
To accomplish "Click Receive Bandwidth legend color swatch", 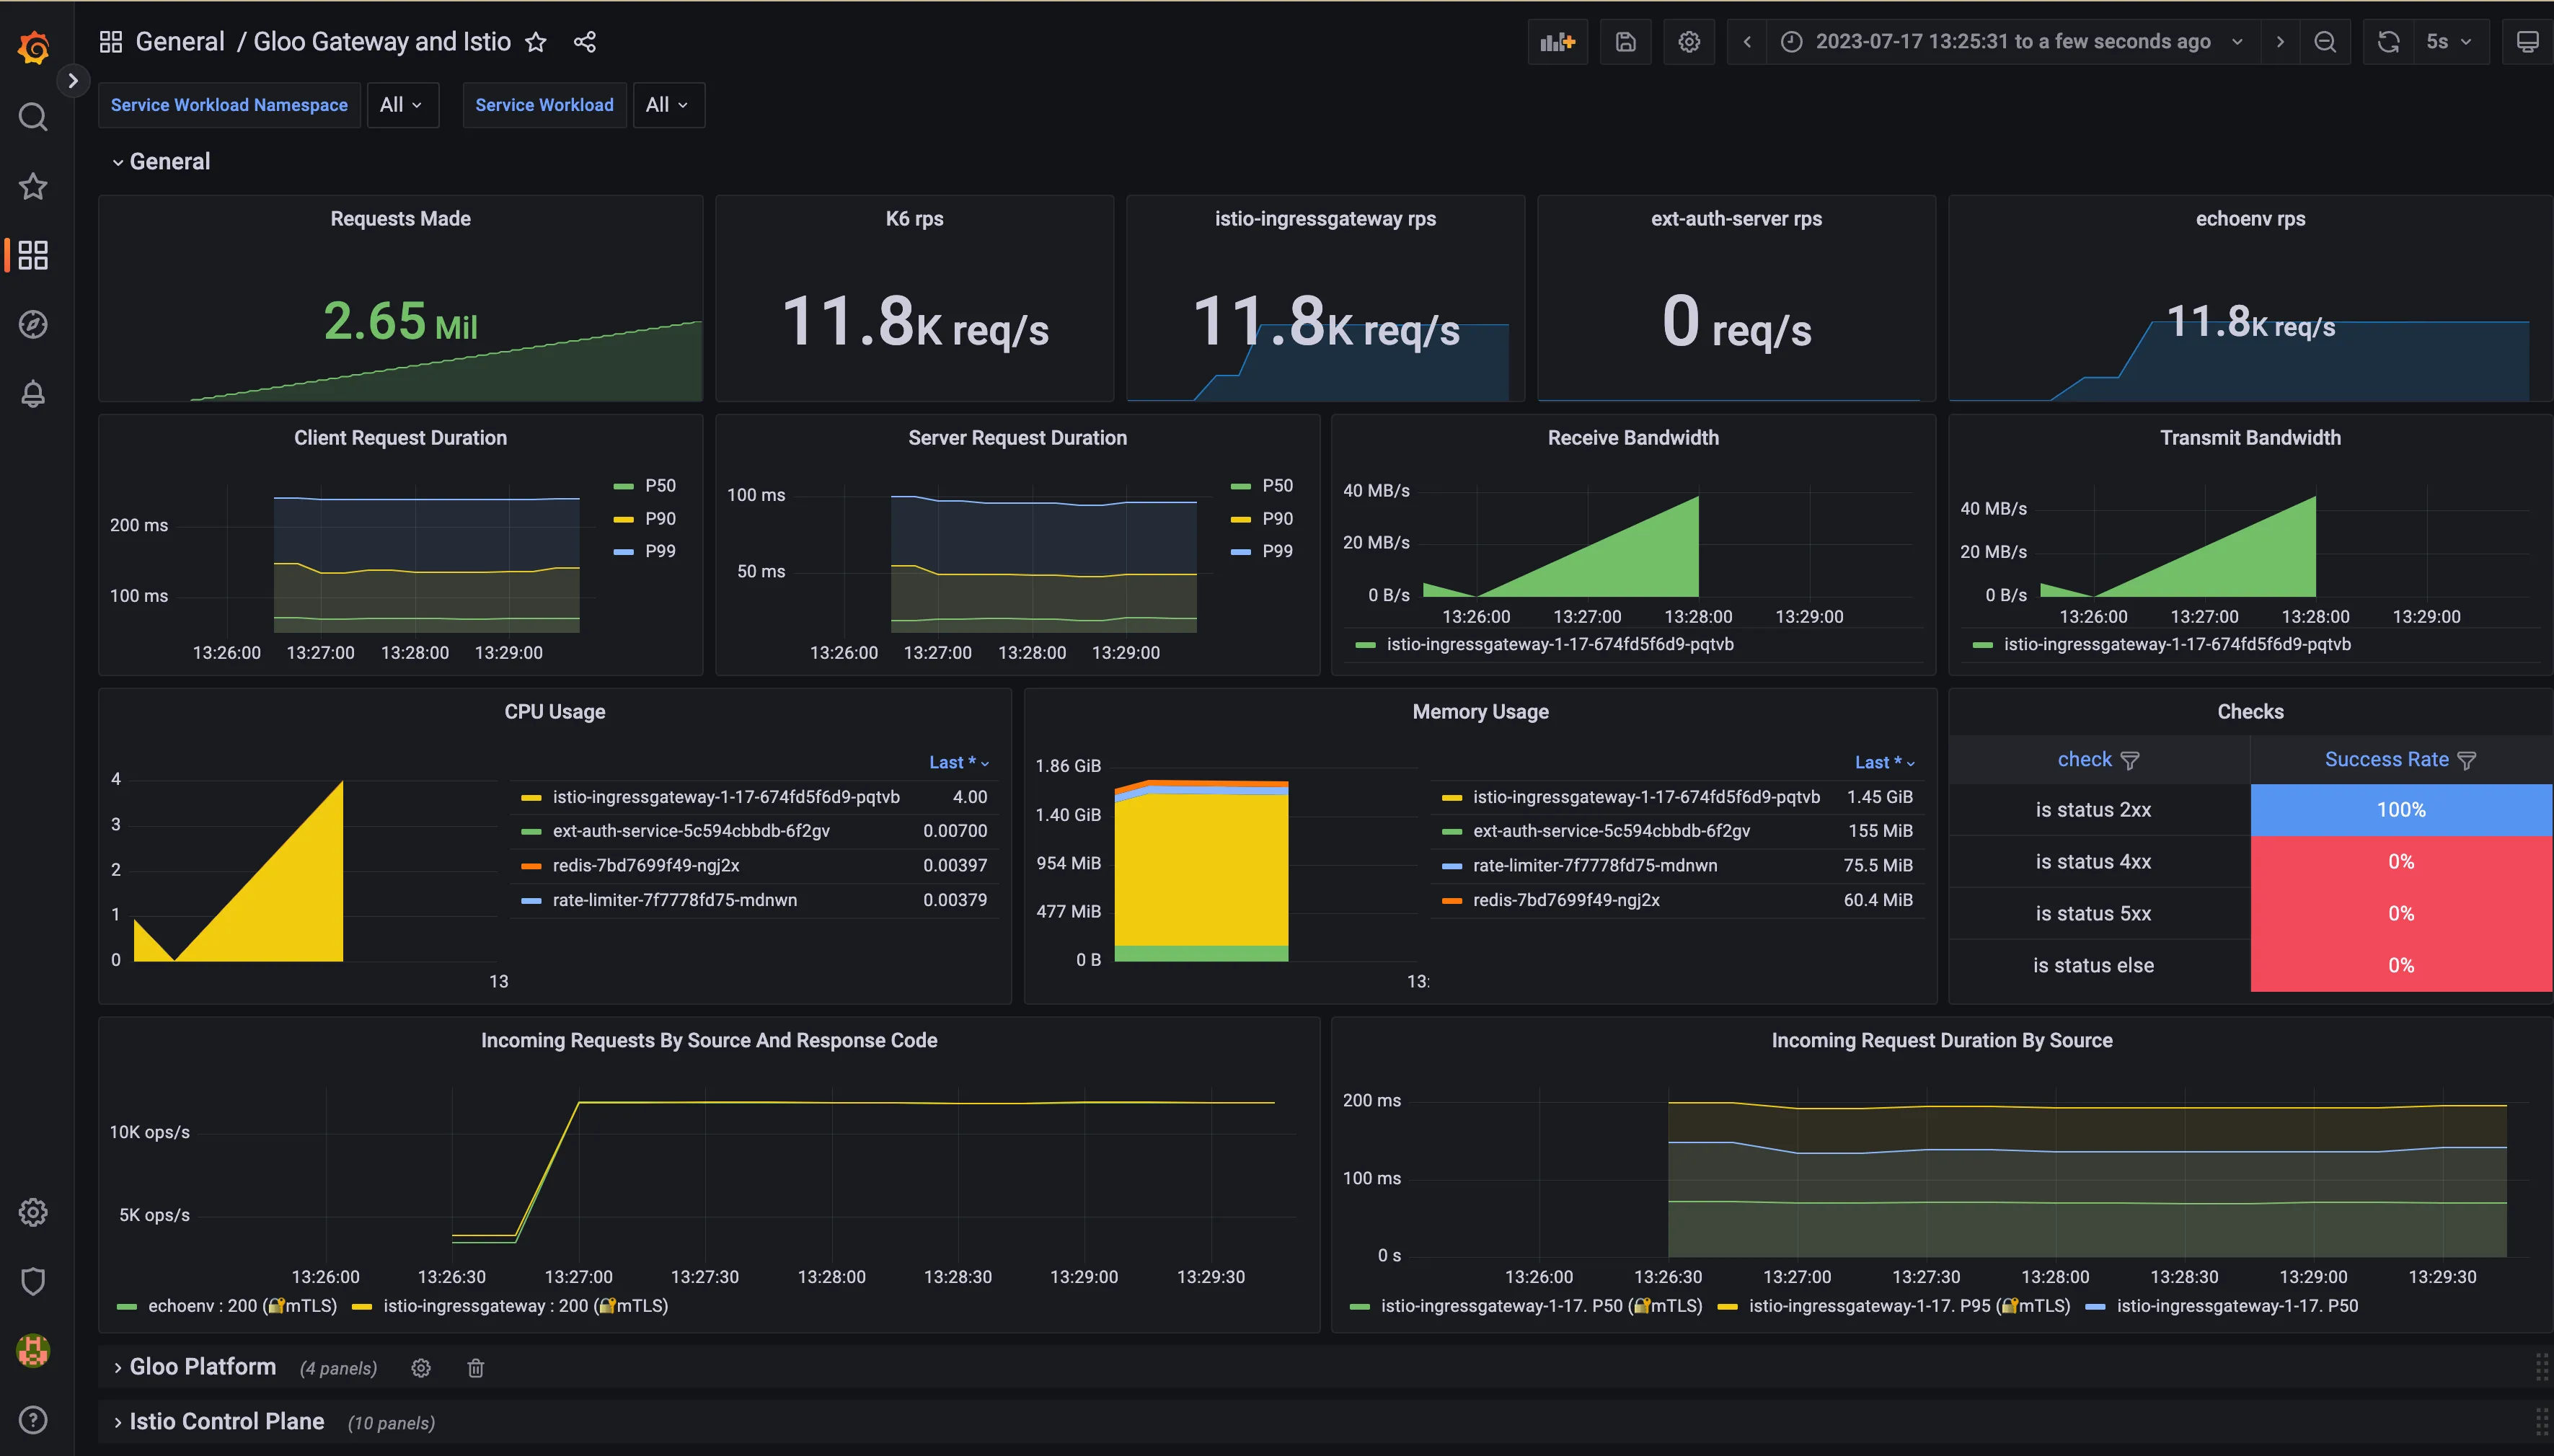I will [1366, 646].
